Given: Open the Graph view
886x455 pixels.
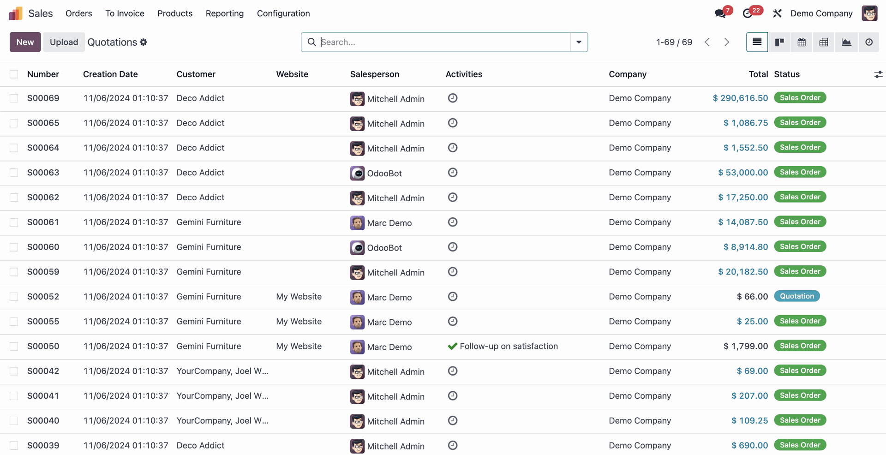Looking at the screenshot, I should [846, 42].
